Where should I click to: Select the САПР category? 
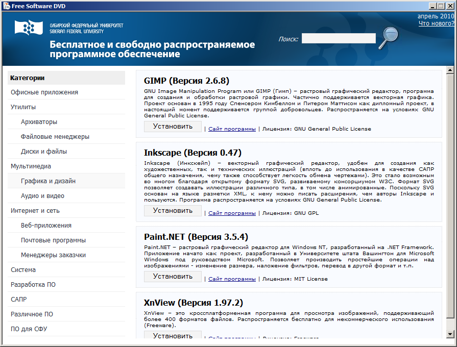[66, 300]
